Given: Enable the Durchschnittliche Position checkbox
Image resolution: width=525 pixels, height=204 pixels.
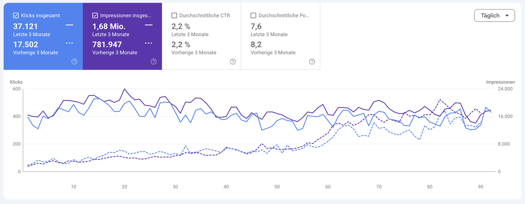Looking at the screenshot, I should point(253,15).
